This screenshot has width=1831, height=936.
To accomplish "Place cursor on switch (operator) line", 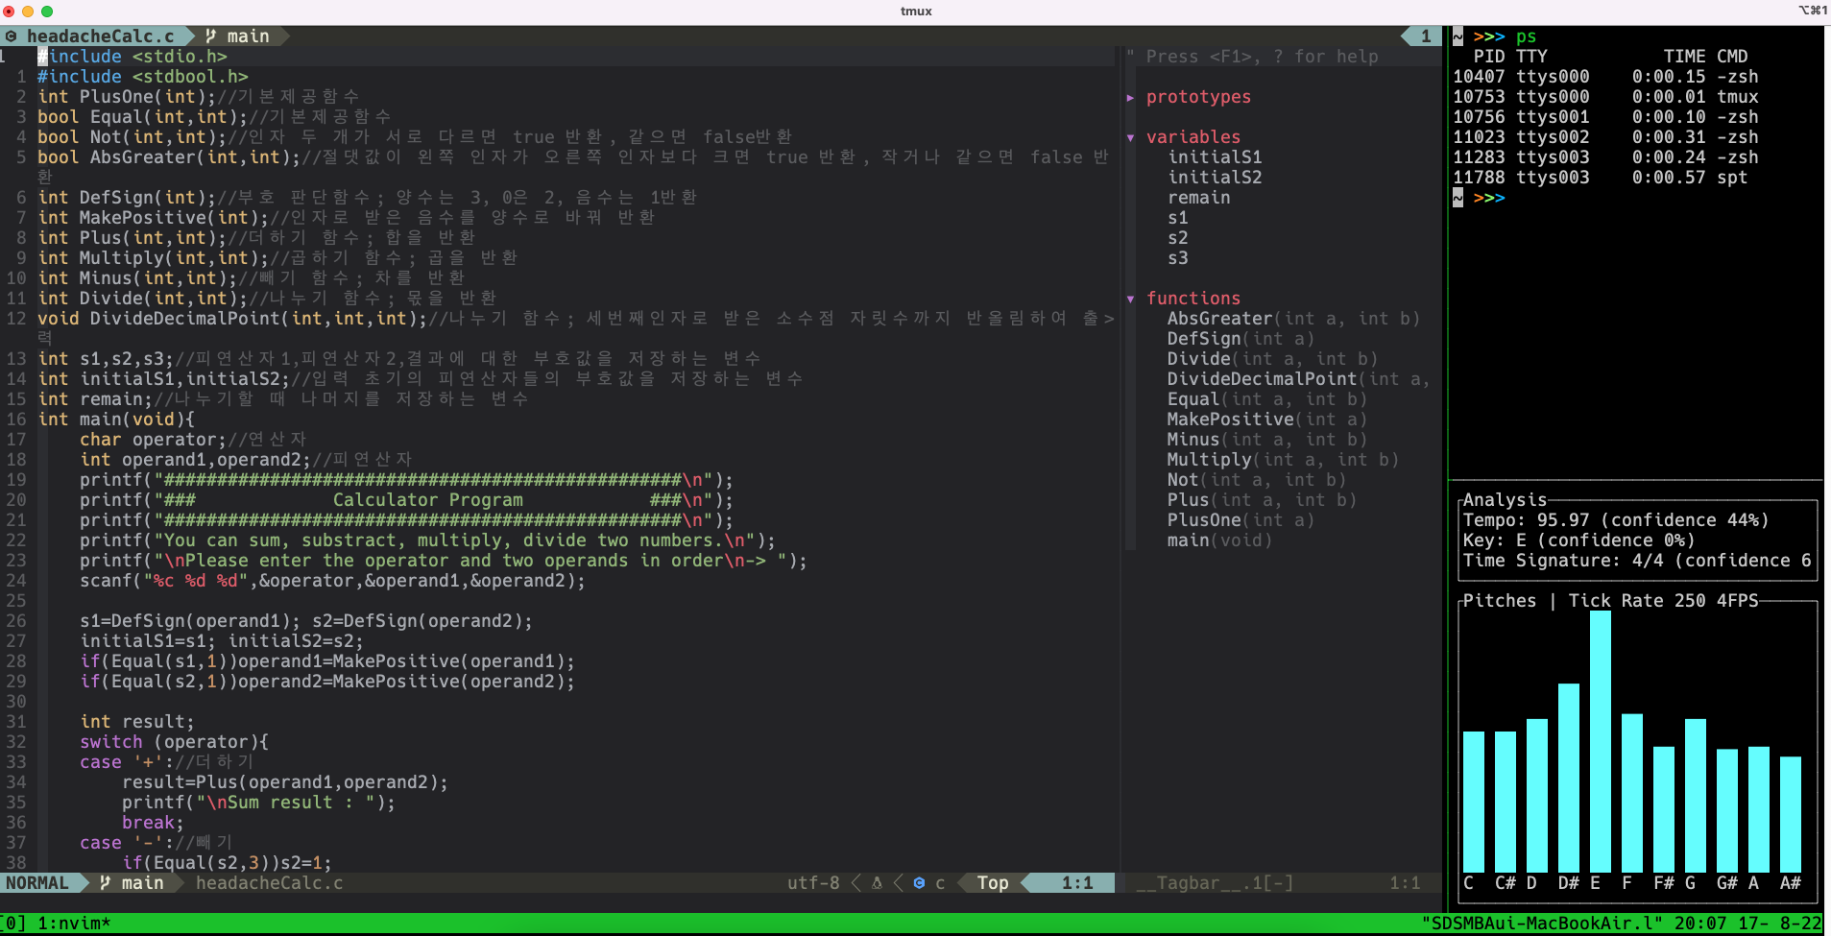I will [x=174, y=742].
